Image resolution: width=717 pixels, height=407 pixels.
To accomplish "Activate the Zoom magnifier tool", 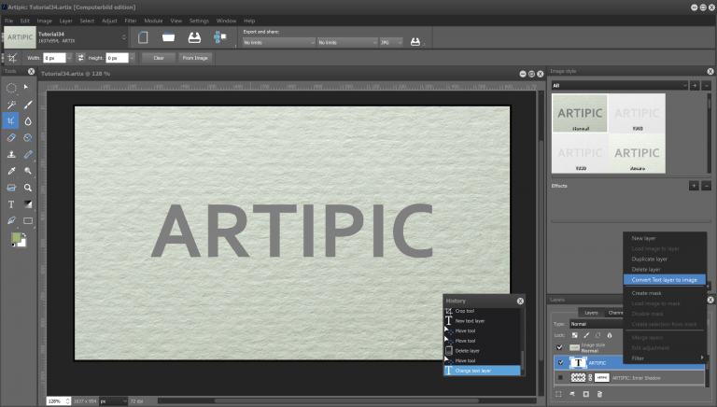I will click(28, 187).
